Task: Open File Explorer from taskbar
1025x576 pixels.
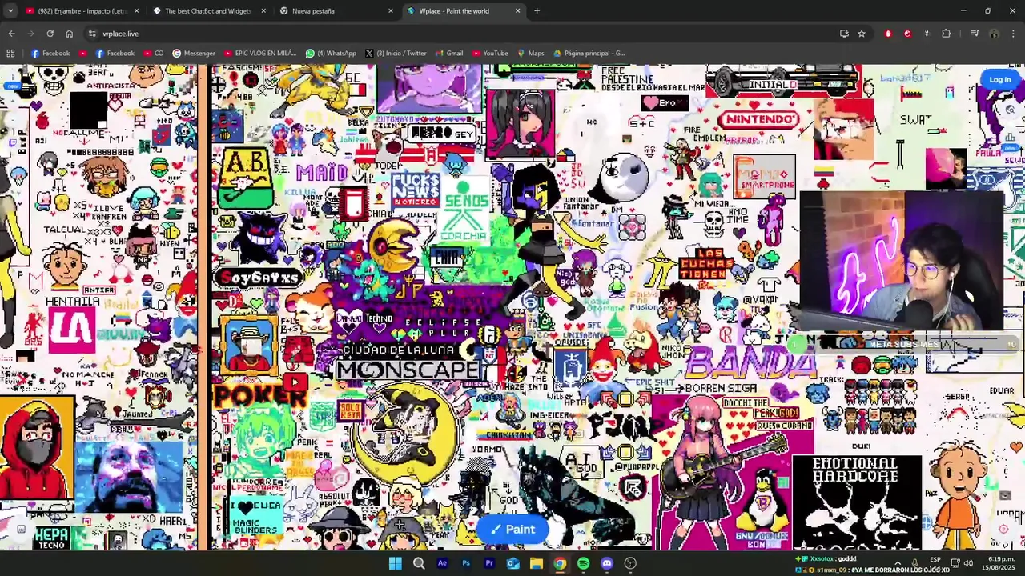Action: pyautogui.click(x=537, y=563)
